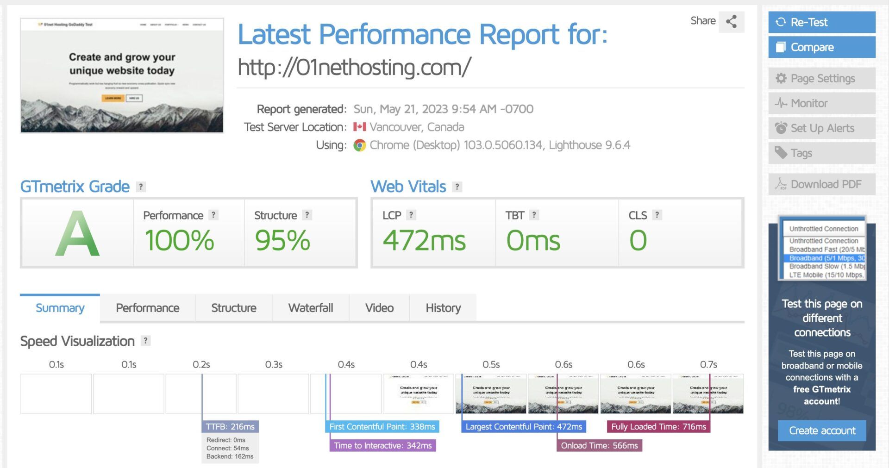Image resolution: width=889 pixels, height=468 pixels.
Task: Click the connection dropdown preview in ad
Action: point(822,249)
